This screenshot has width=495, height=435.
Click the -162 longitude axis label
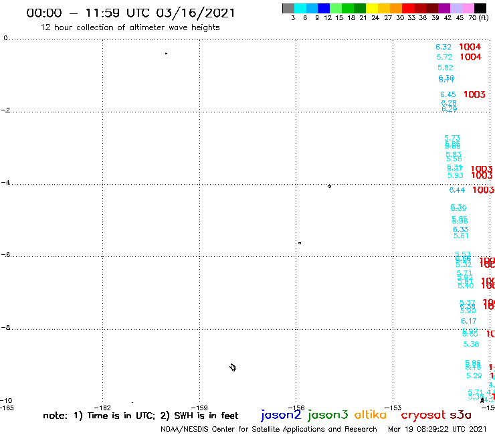coord(102,408)
